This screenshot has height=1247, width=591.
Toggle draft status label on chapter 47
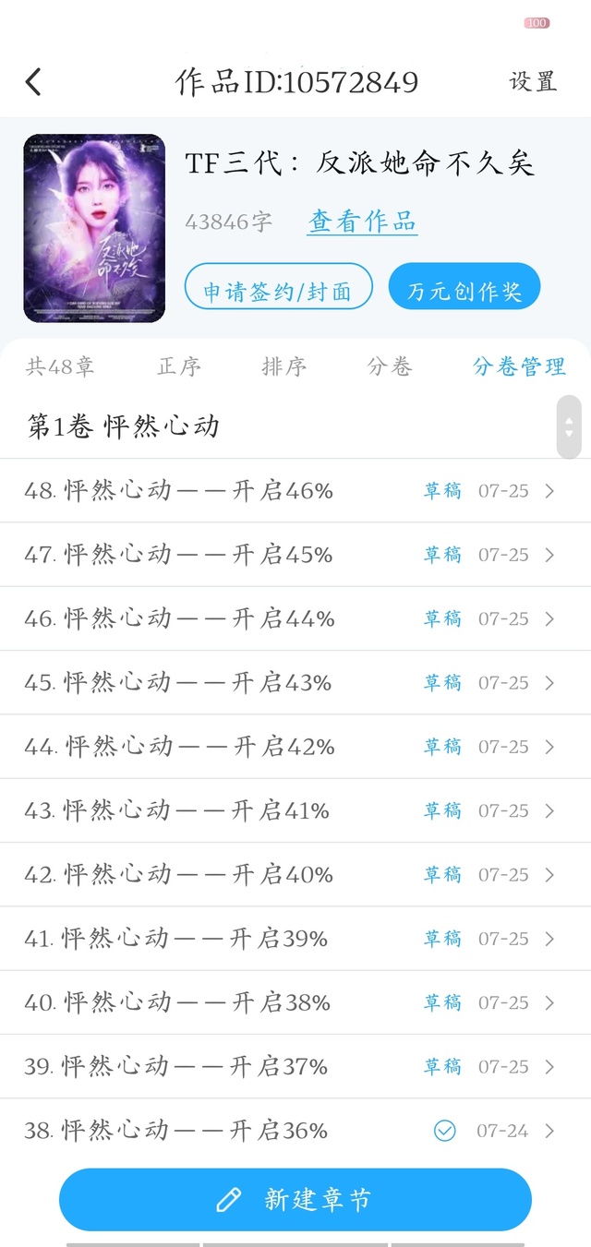coord(442,555)
